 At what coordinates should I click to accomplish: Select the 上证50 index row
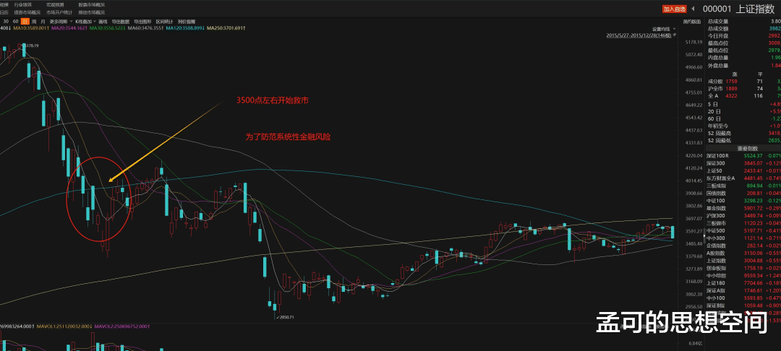pyautogui.click(x=743, y=170)
